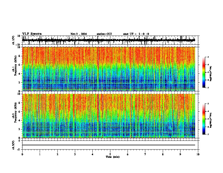Click tick label "0" on the Time axis

coord(22,154)
